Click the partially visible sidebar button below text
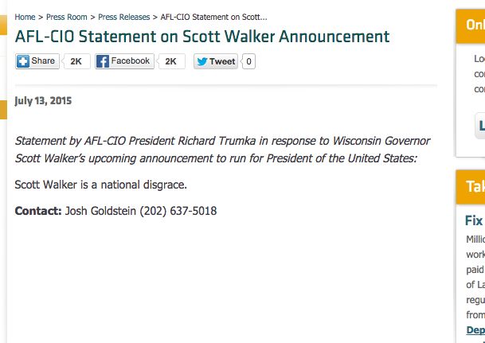Screen dimensions: 485x343 pyautogui.click(x=480, y=126)
